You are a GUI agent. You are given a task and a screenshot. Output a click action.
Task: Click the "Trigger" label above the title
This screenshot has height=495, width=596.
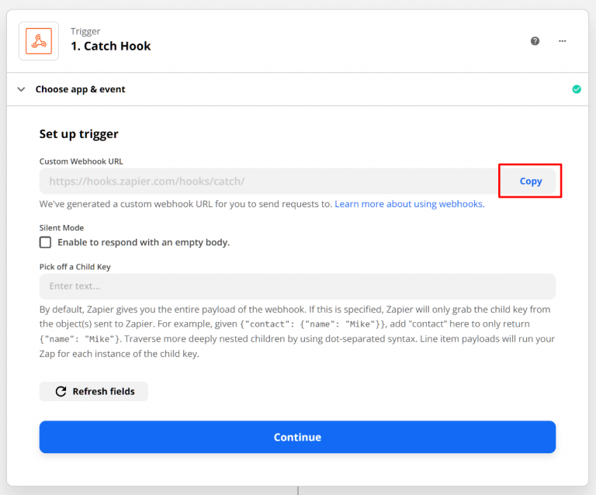click(x=85, y=32)
